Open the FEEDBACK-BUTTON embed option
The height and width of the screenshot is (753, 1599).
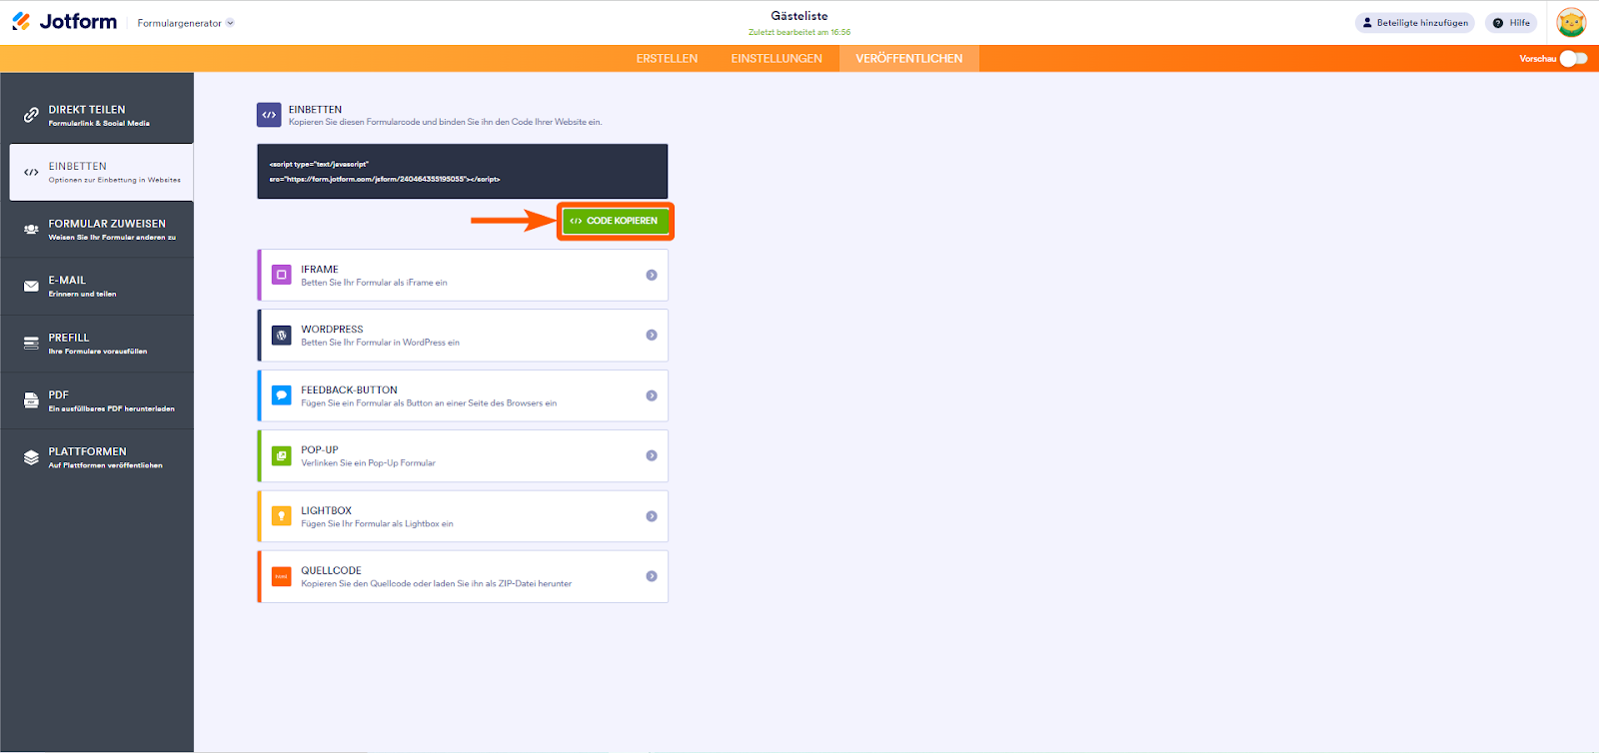point(463,395)
